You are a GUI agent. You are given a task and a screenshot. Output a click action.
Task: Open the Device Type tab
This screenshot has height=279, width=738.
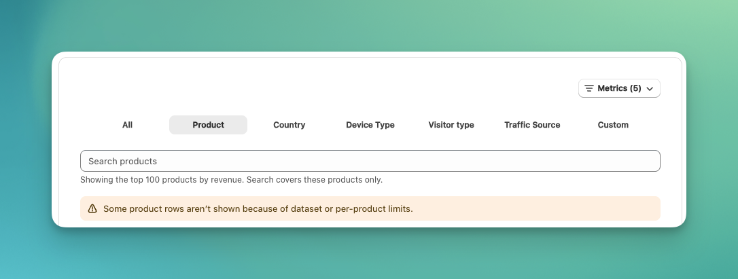point(370,125)
